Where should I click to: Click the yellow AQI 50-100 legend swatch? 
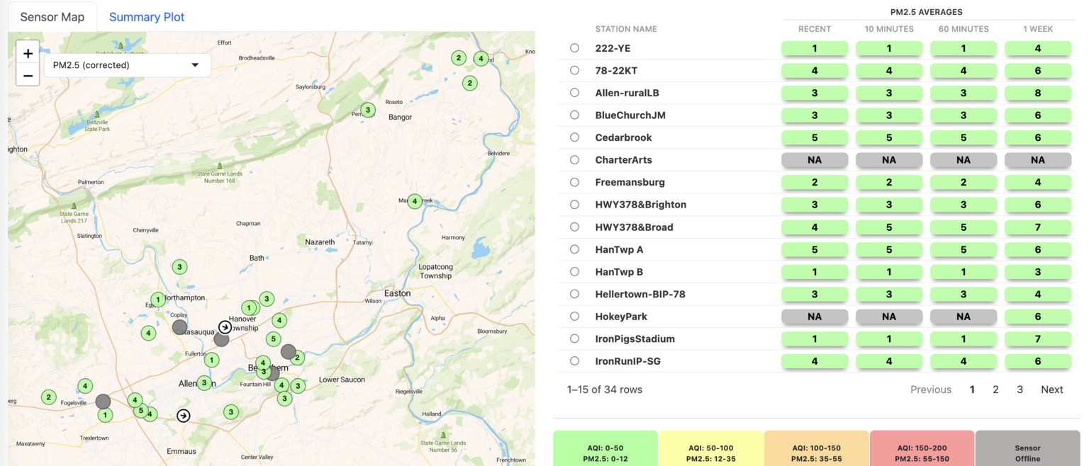click(x=710, y=448)
